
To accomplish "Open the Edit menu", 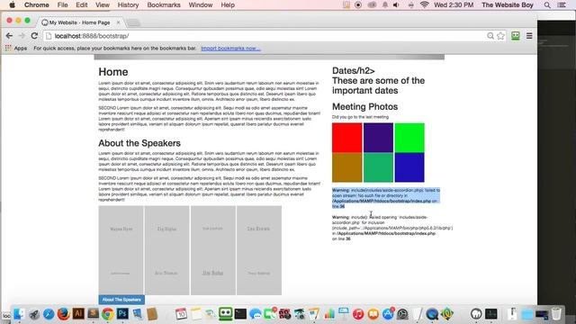I will click(x=82, y=5).
